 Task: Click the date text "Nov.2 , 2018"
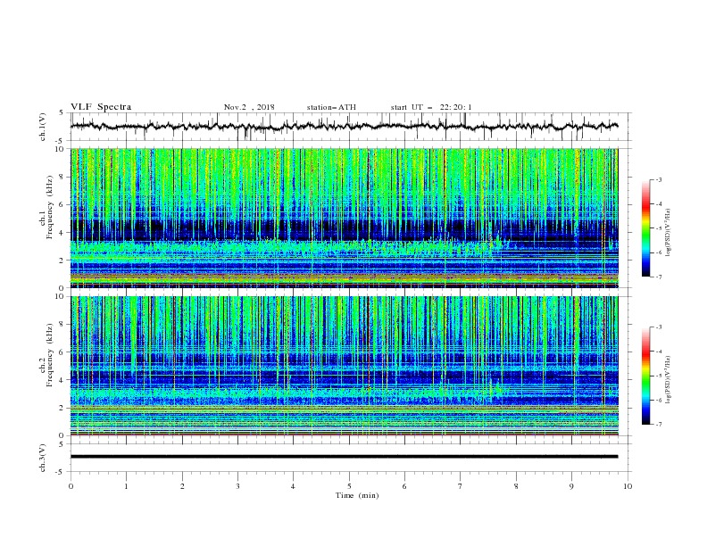point(249,107)
